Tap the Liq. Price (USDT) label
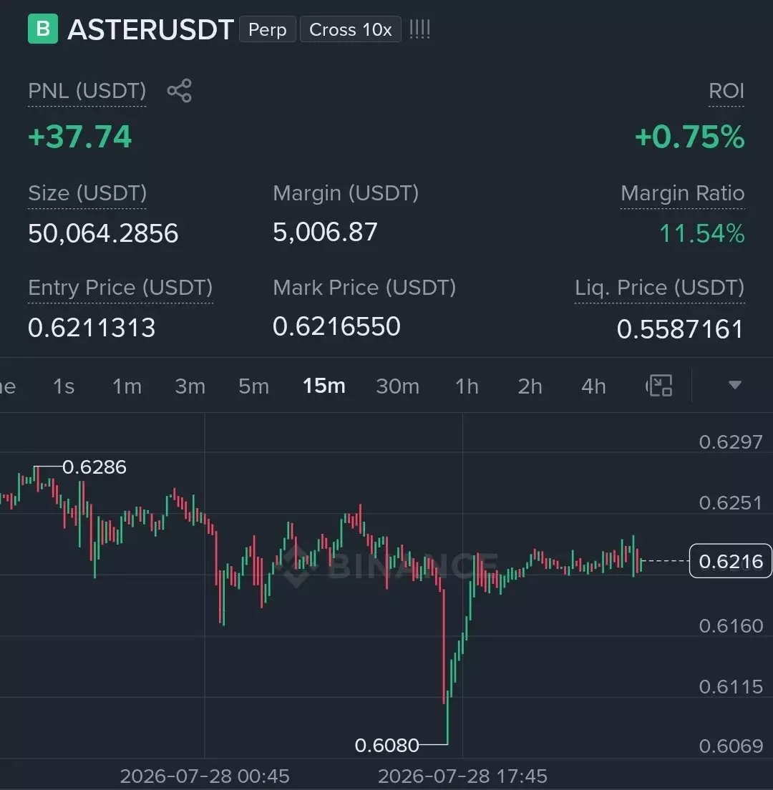Viewport: 773px width, 790px height. point(660,288)
